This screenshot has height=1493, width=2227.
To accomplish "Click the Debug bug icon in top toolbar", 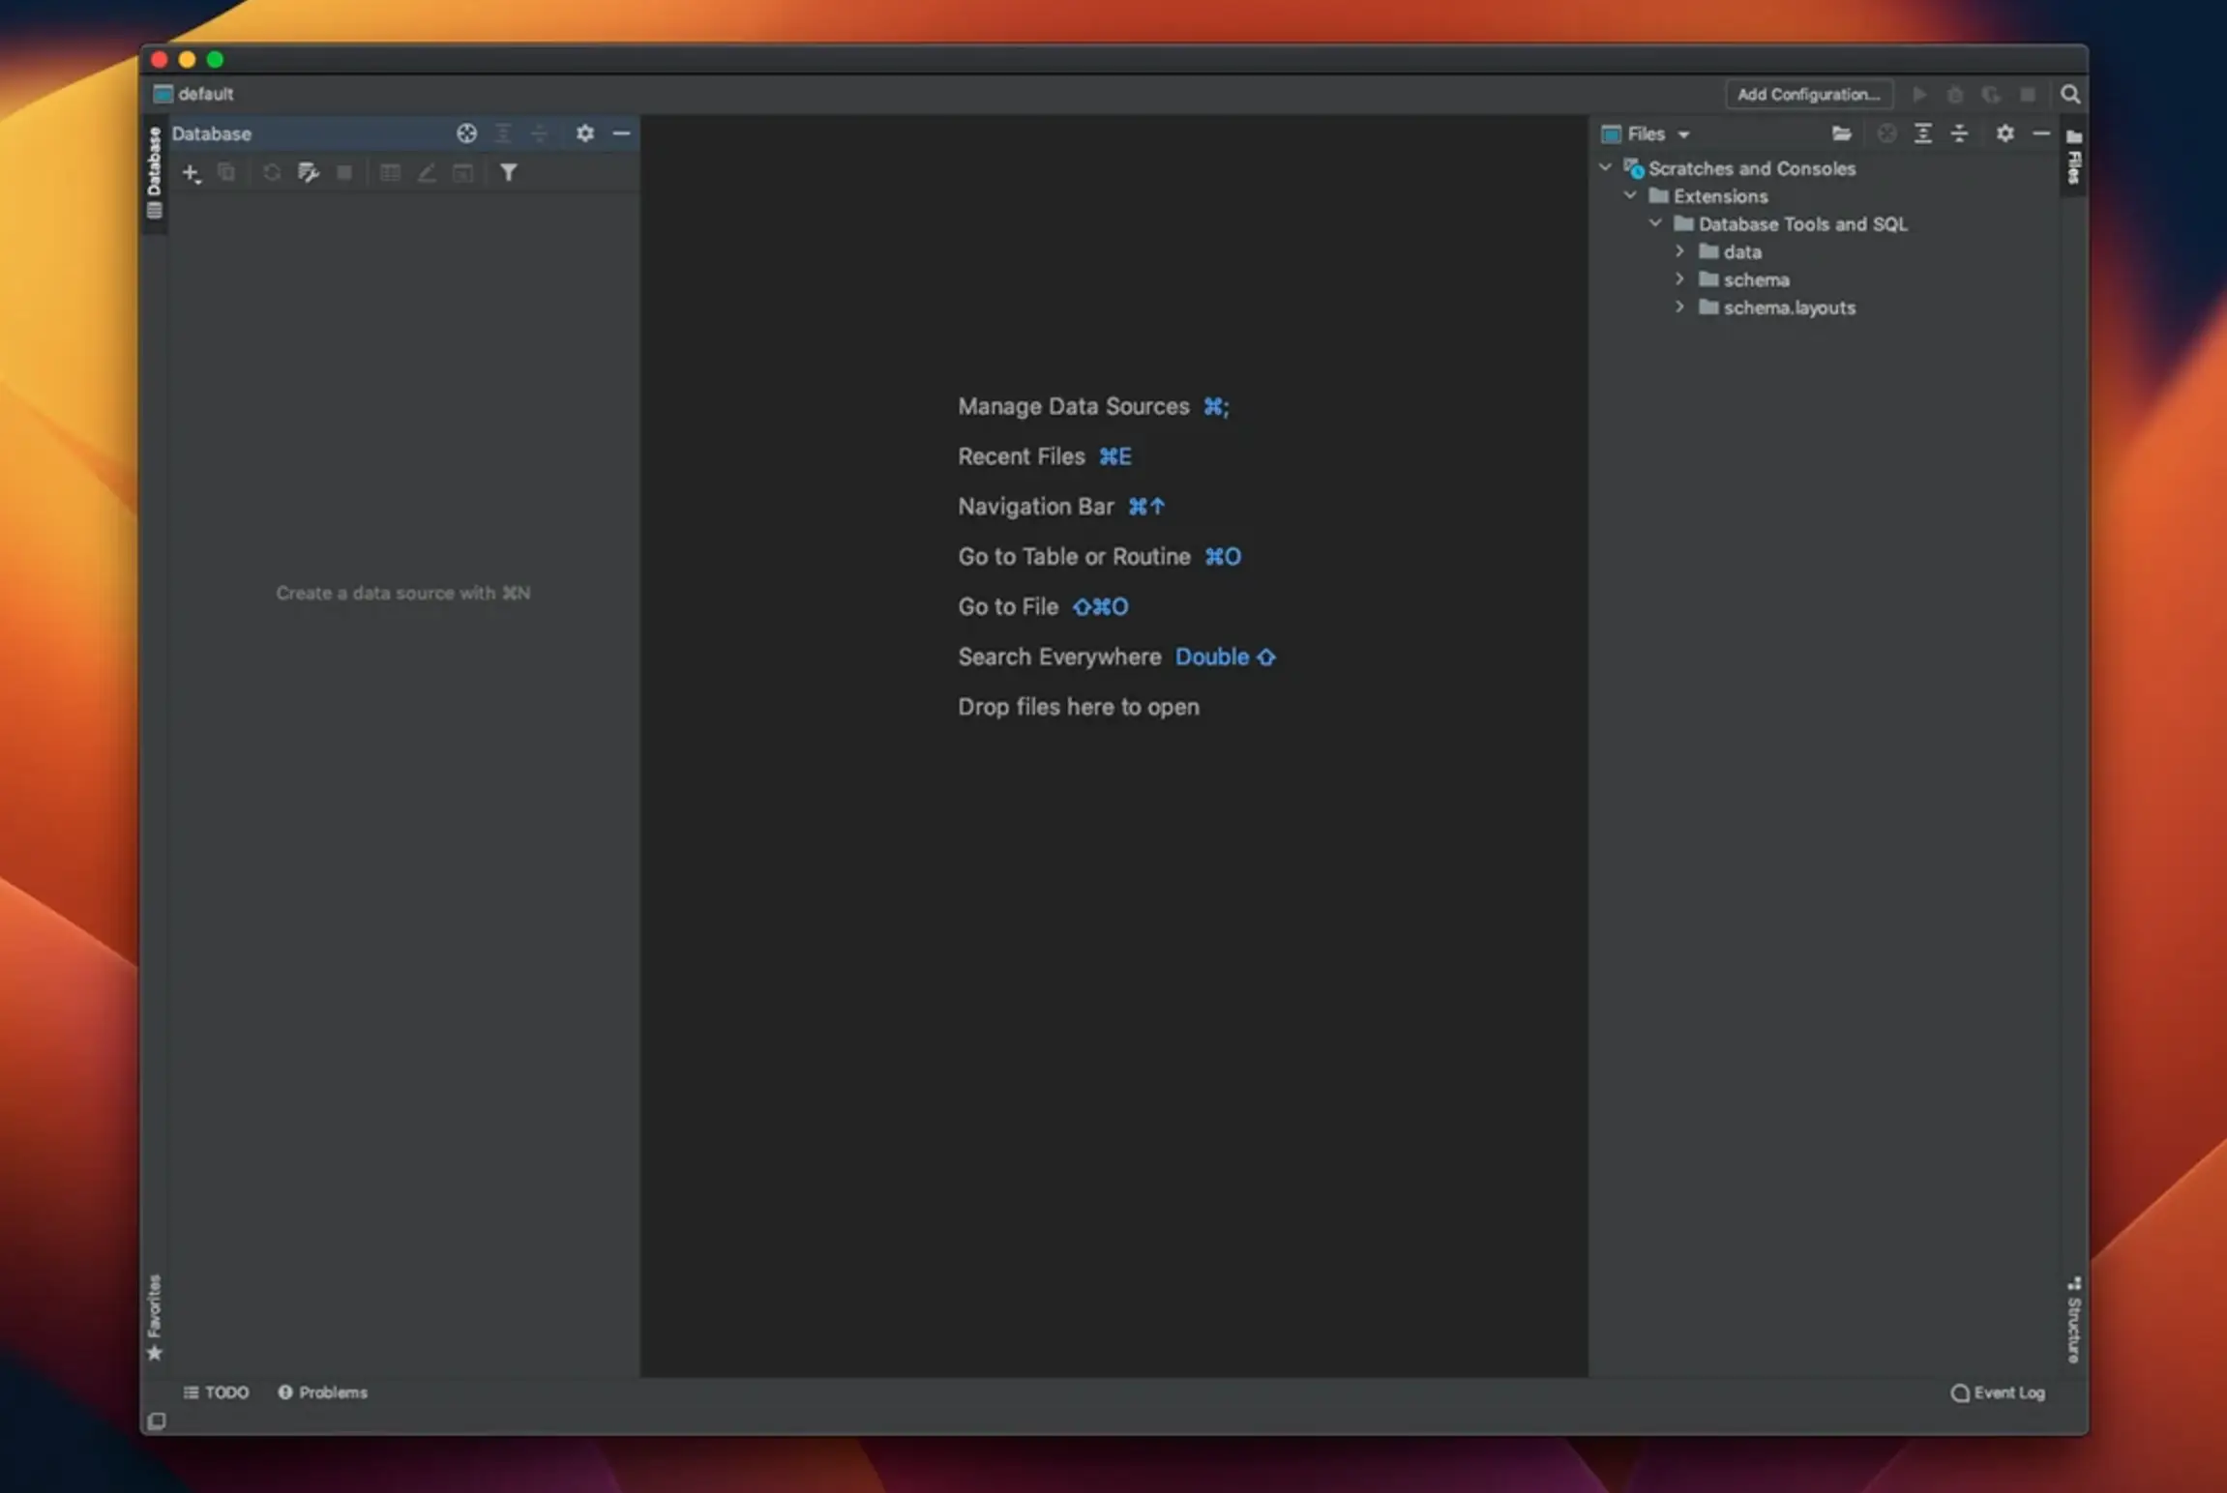I will pyautogui.click(x=1955, y=94).
